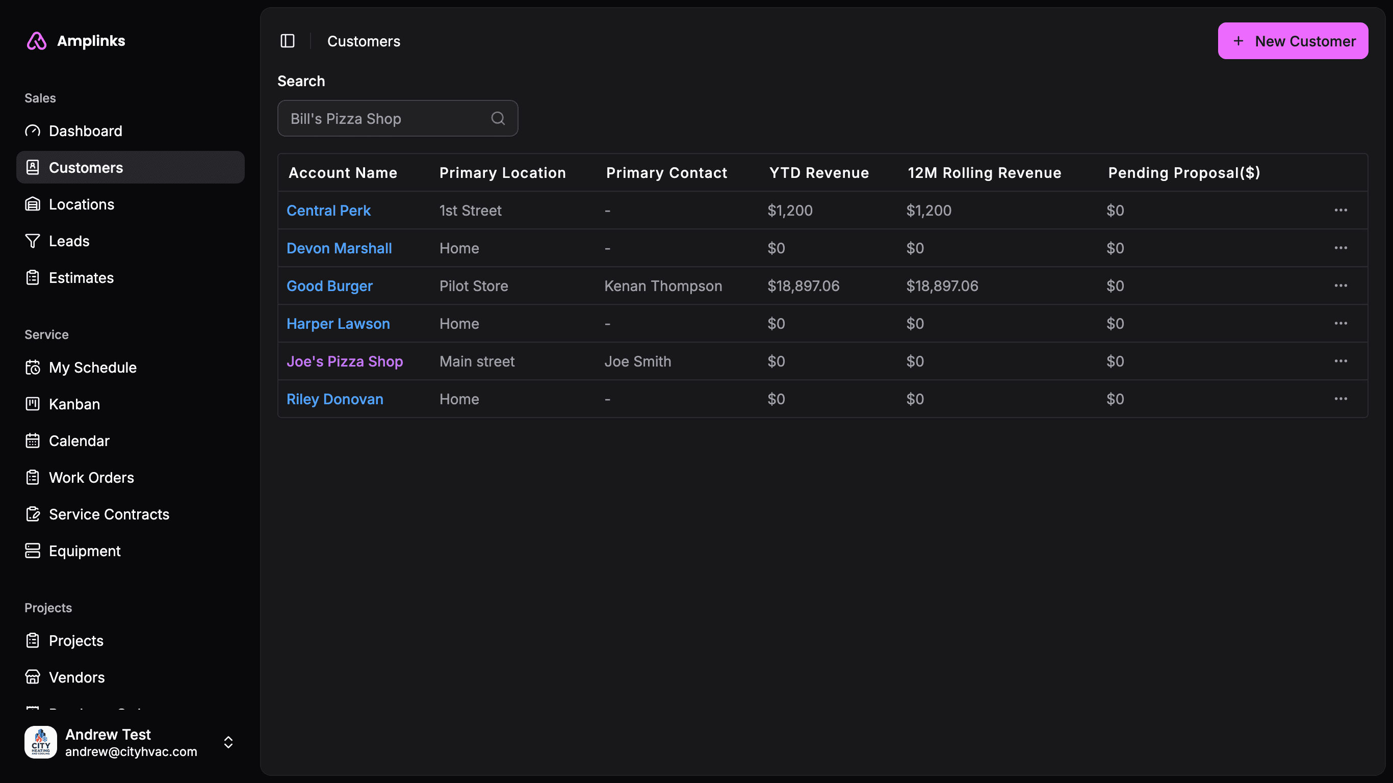Open the Devon Marshall customer link
The image size is (1393, 783).
tap(339, 248)
